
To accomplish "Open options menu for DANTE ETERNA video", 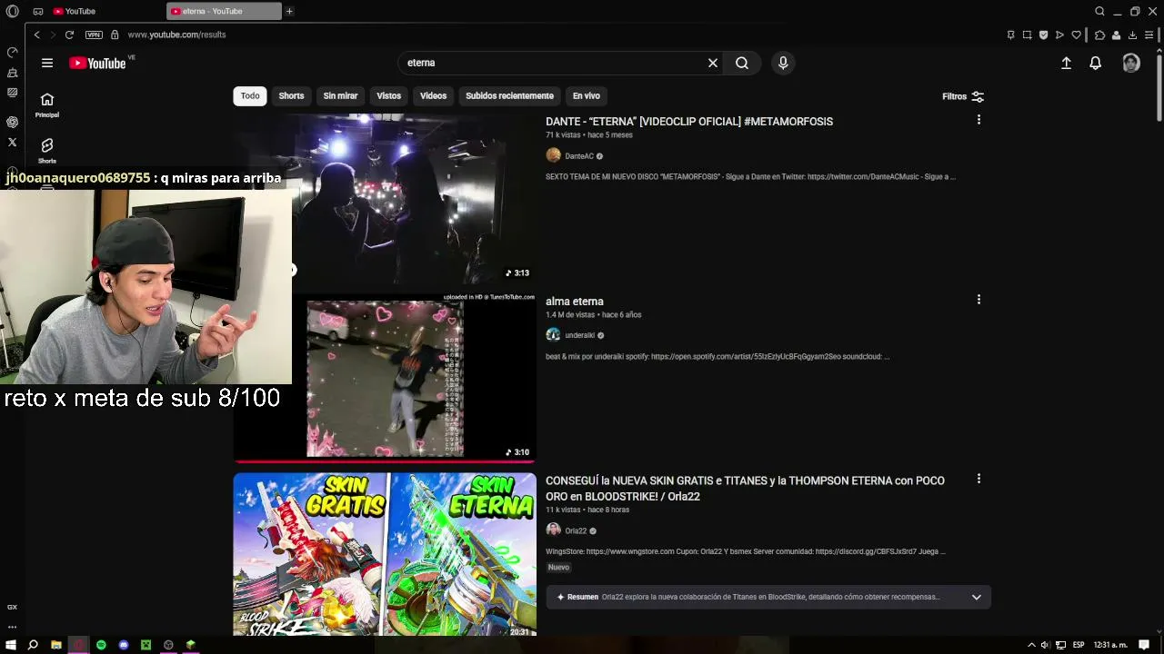I will 978,120.
